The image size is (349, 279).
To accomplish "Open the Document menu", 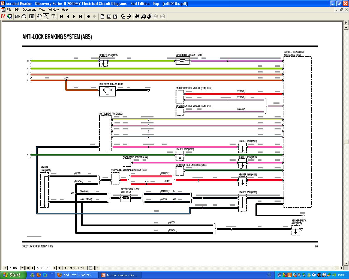I will (29, 10).
